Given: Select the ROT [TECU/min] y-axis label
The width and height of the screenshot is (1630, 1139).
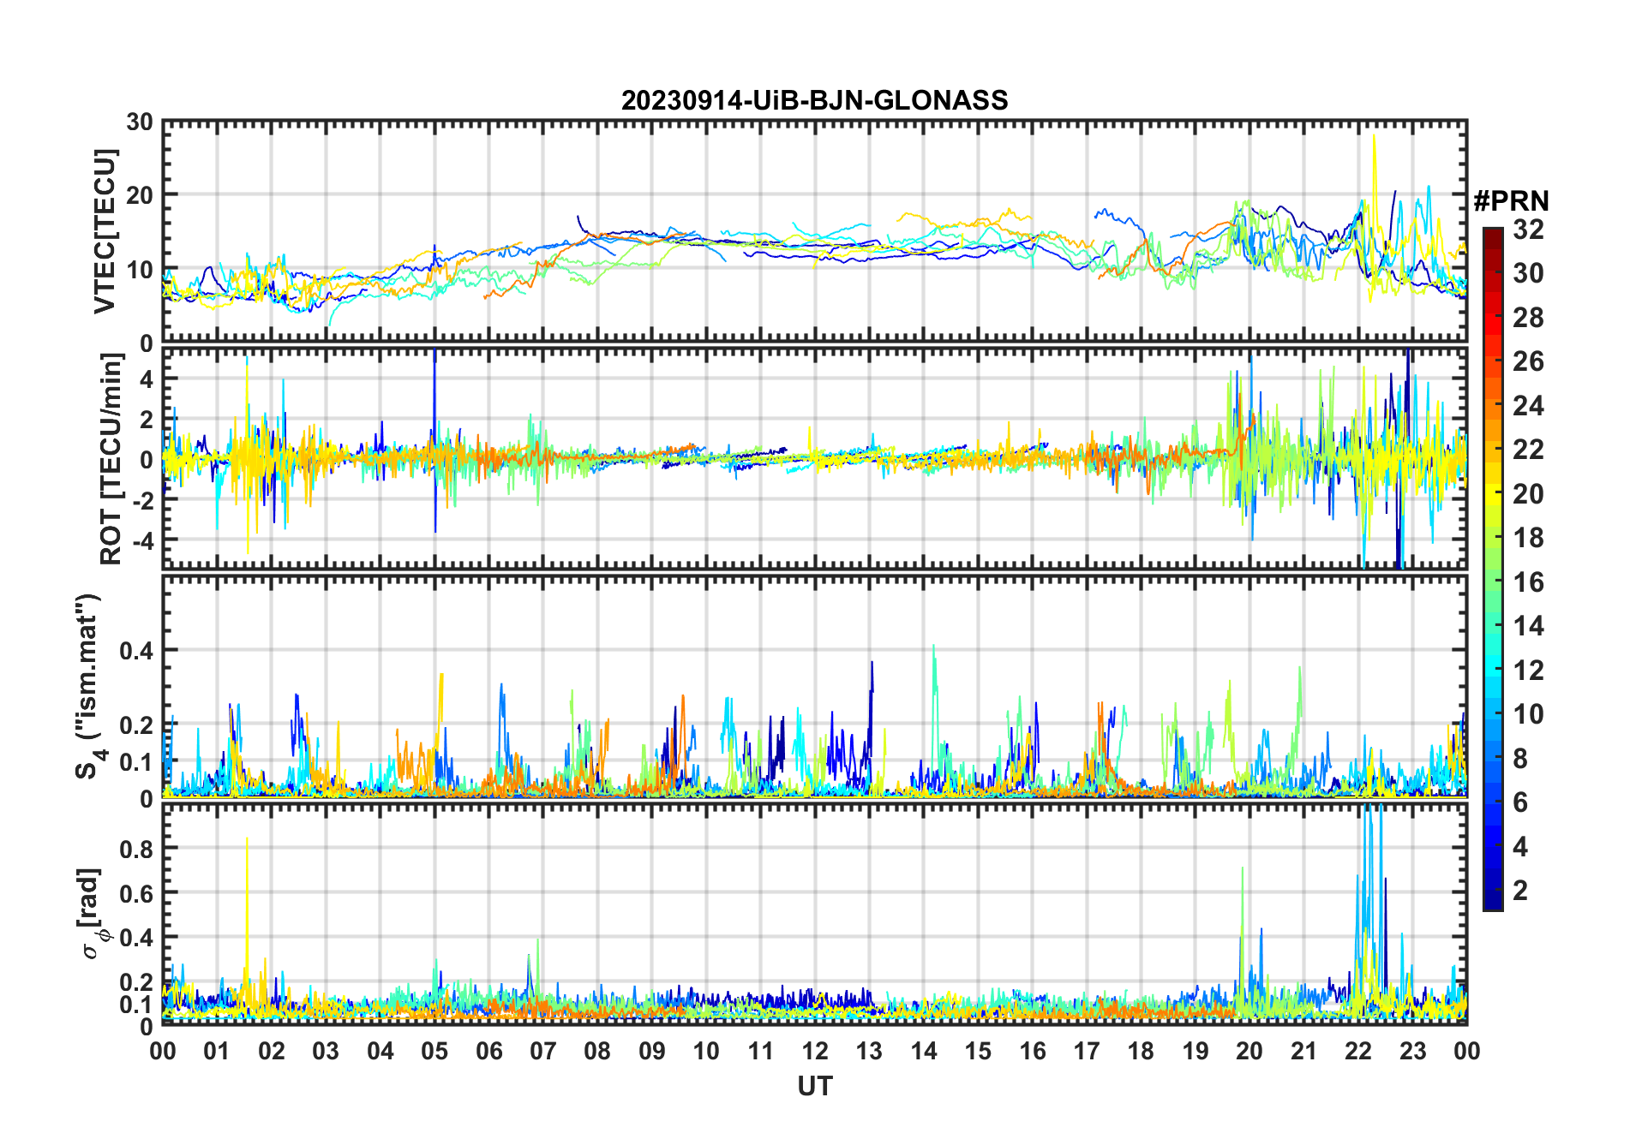Looking at the screenshot, I should 111,459.
